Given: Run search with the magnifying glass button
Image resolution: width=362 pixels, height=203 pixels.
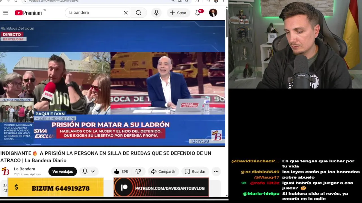Looking at the screenshot, I should tap(139, 13).
